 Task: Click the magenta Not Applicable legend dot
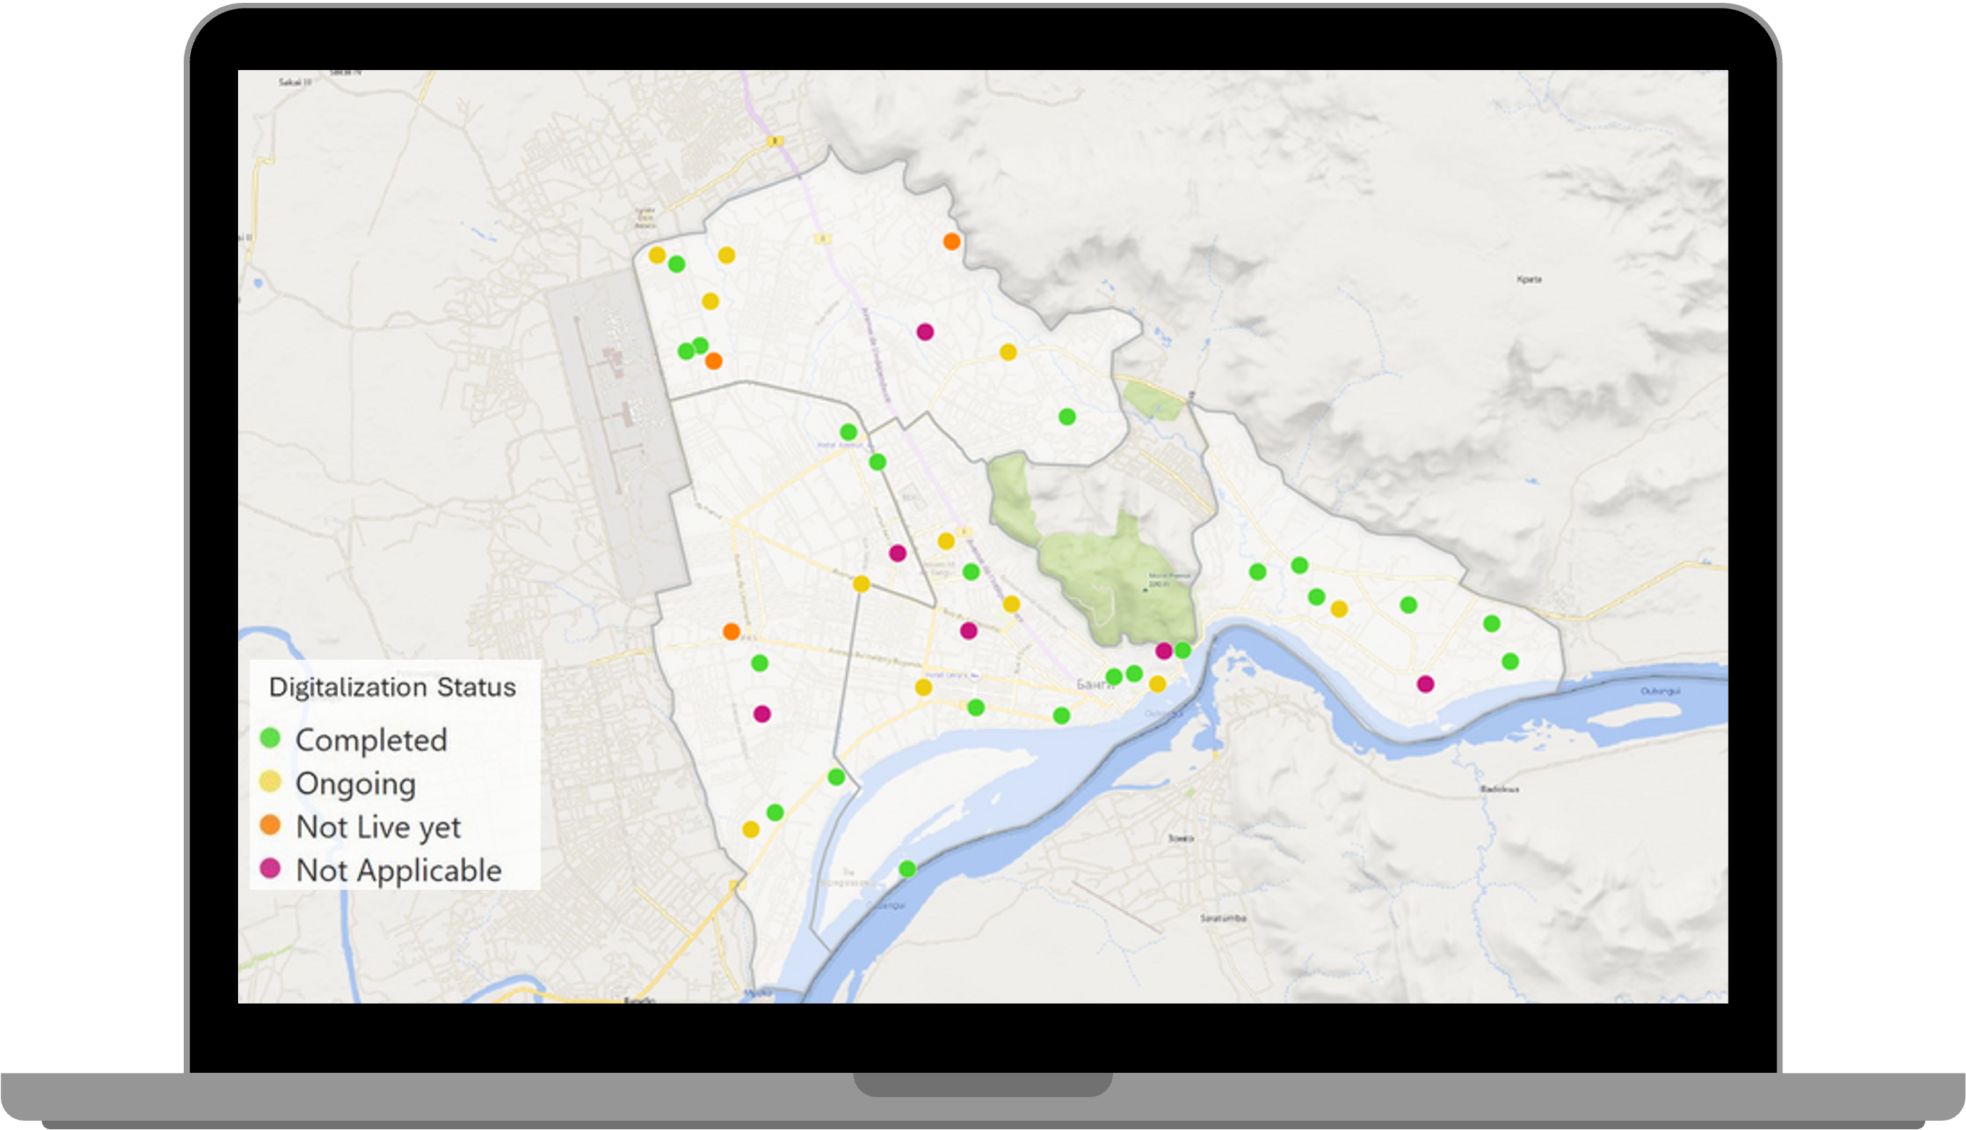(x=270, y=868)
